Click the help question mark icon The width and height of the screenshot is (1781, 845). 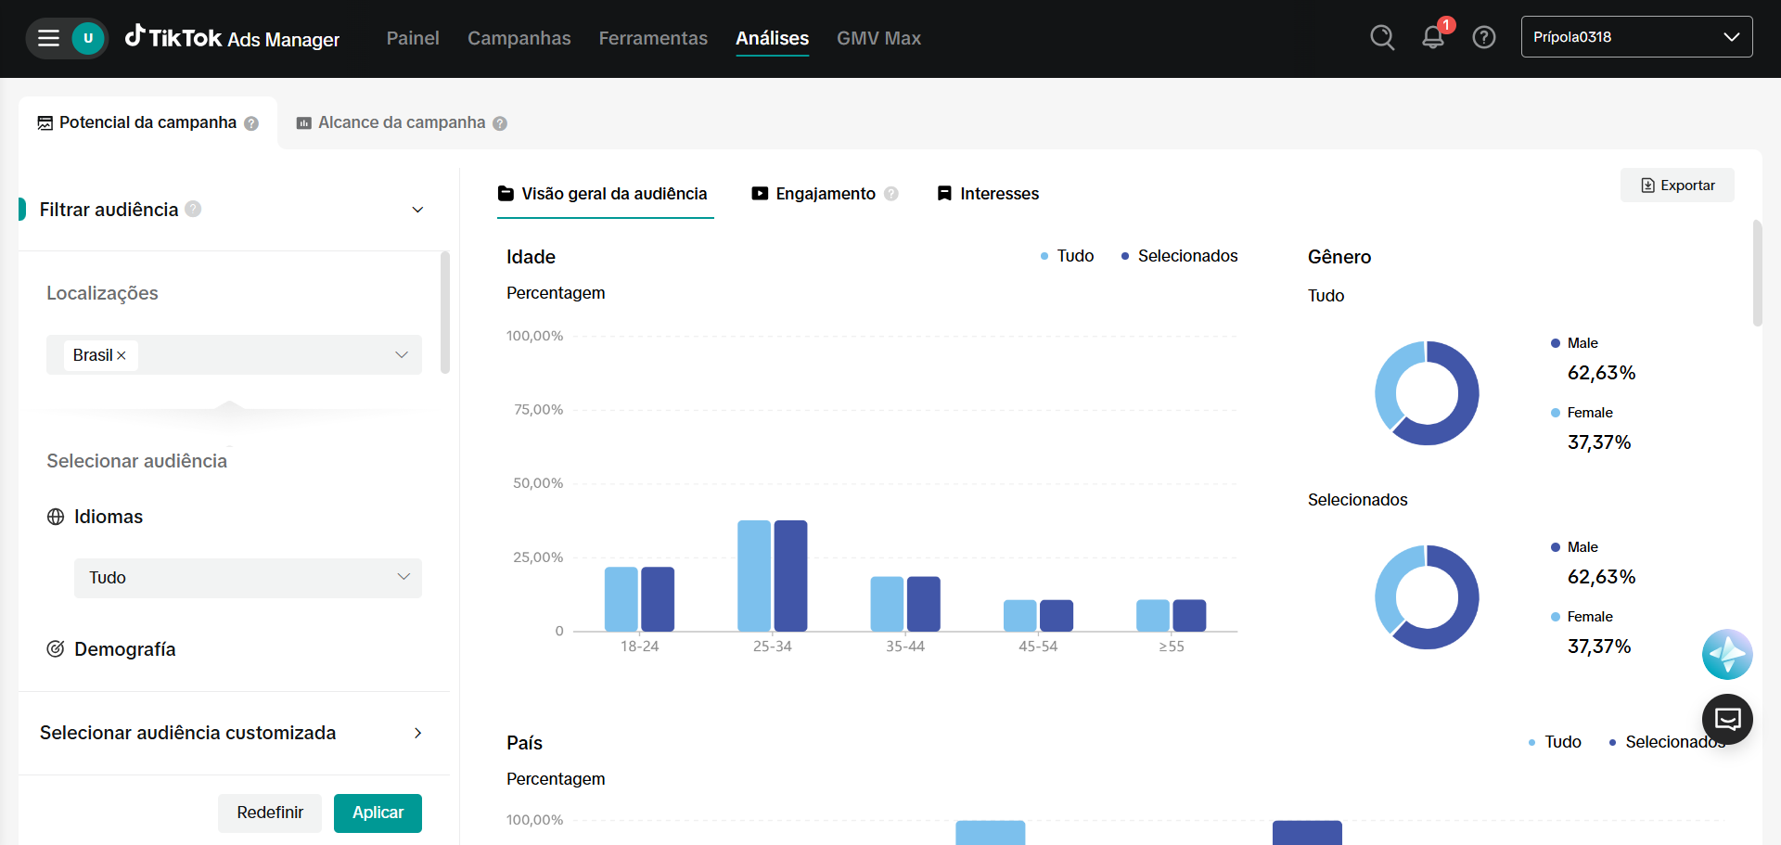coord(1484,37)
